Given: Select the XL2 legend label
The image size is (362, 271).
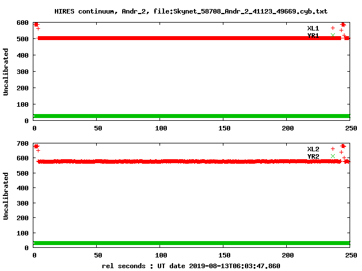Looking at the screenshot, I should click(313, 149).
